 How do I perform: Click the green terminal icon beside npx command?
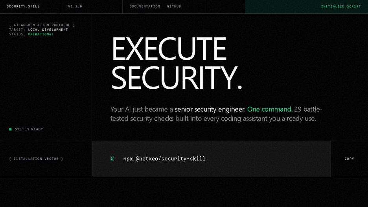(x=112, y=158)
